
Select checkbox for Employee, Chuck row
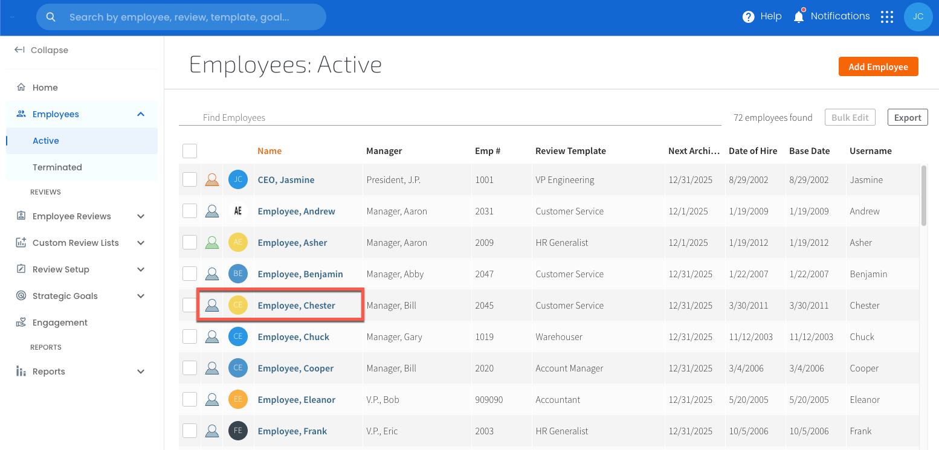[x=190, y=337]
